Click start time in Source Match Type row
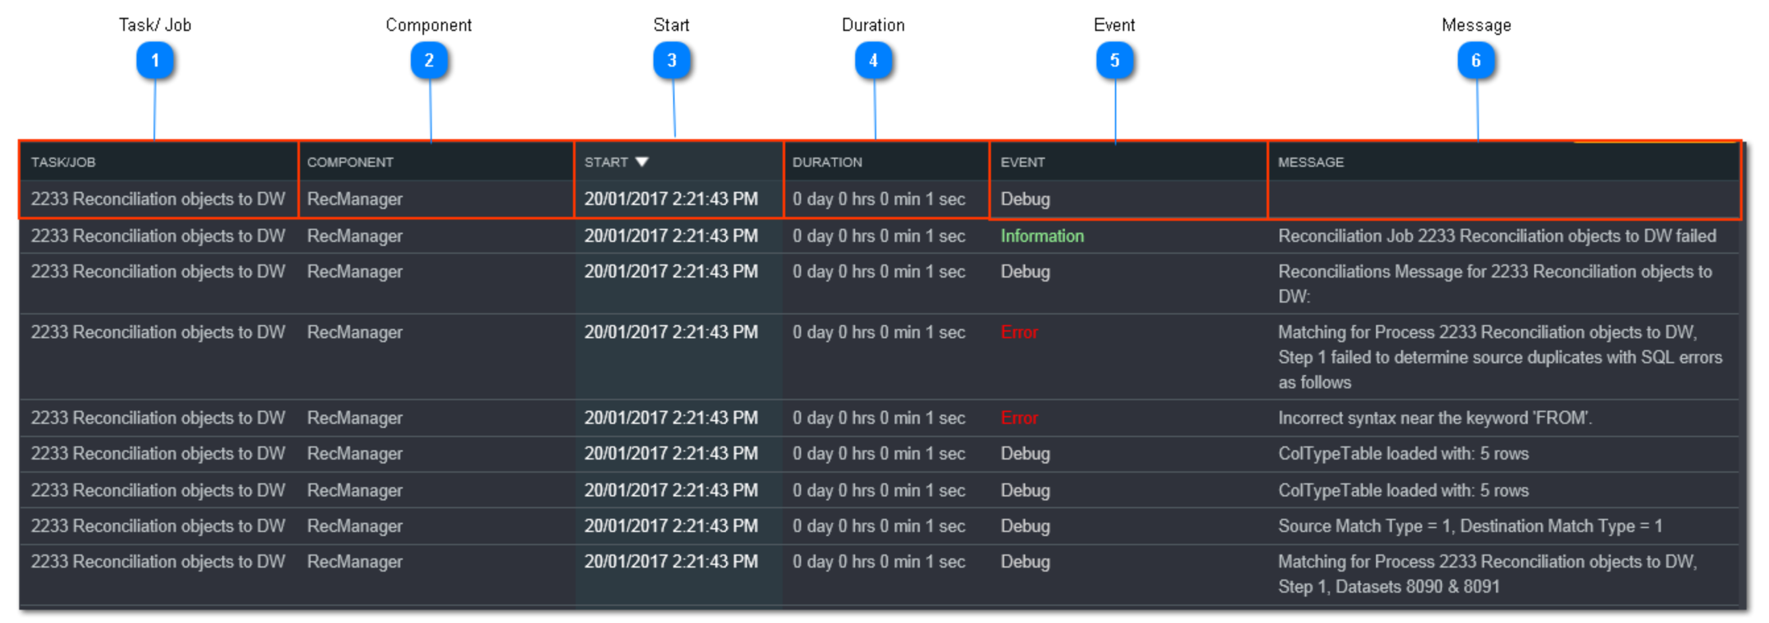1769x623 pixels. point(671,526)
